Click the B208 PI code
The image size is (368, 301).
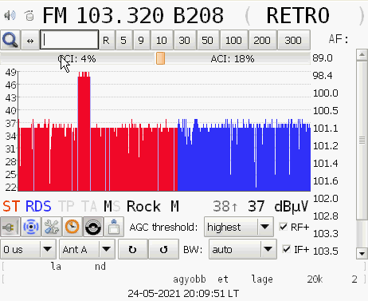[x=198, y=15]
